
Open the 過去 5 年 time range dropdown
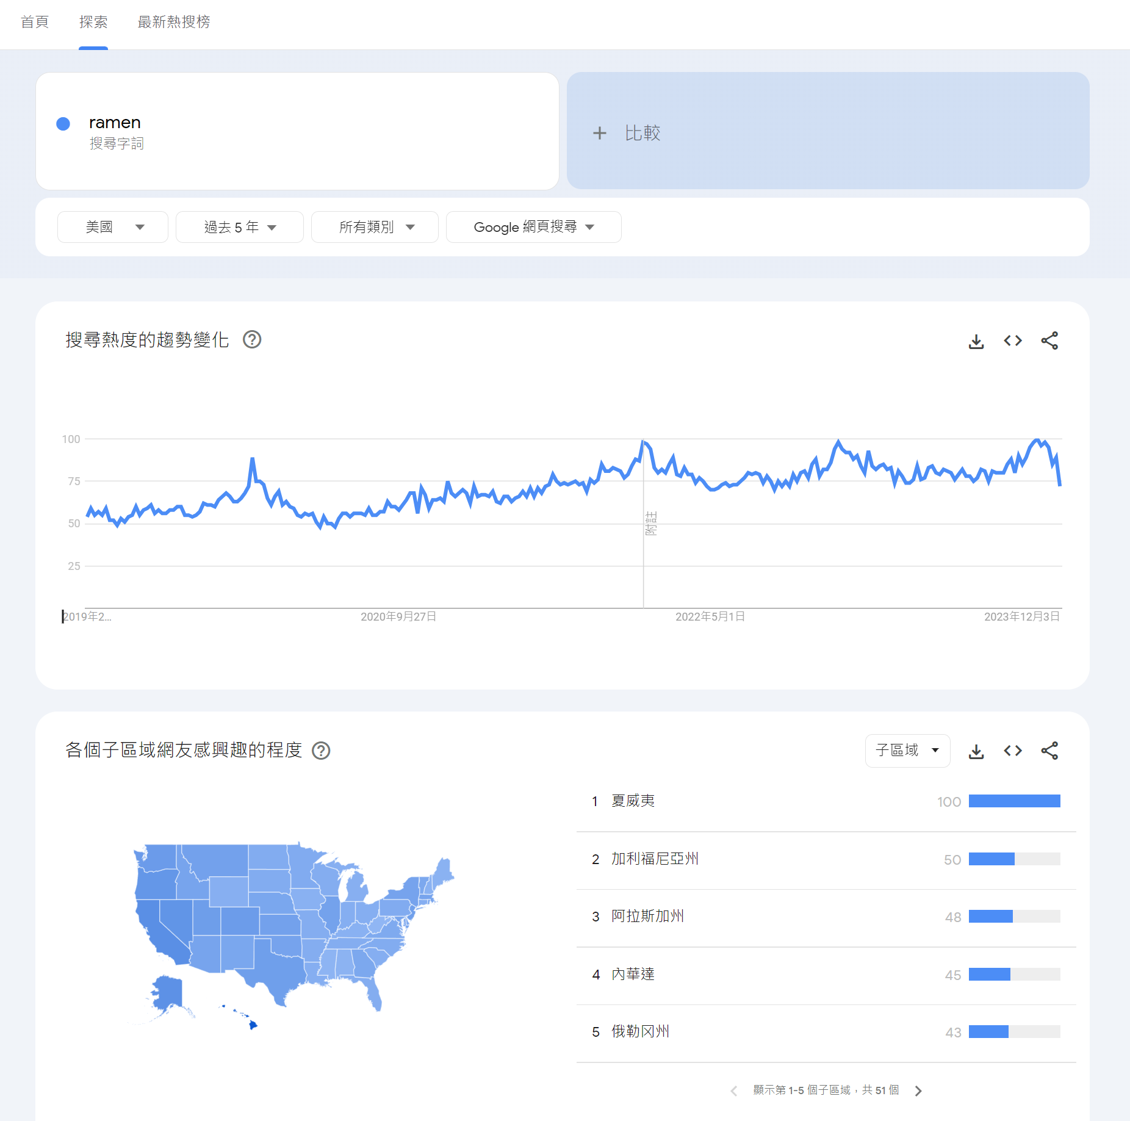[x=239, y=227]
